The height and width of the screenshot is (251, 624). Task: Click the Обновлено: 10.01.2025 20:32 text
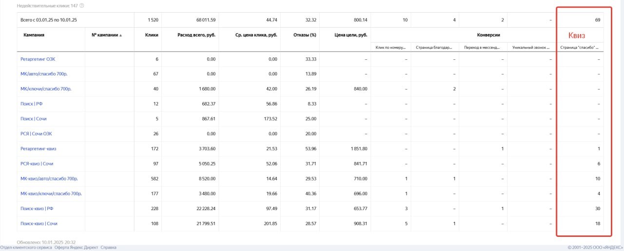(46, 241)
